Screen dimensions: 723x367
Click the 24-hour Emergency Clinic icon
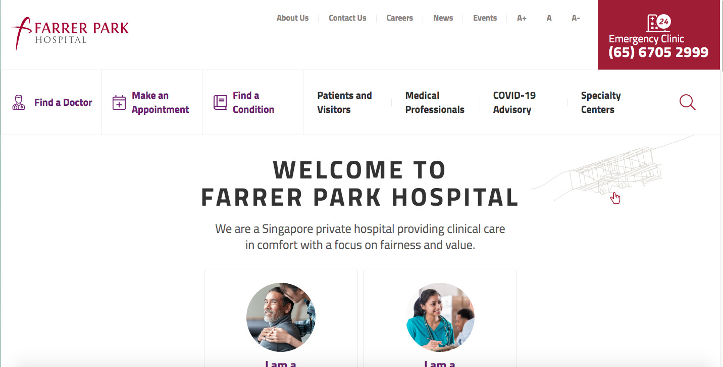pos(658,23)
